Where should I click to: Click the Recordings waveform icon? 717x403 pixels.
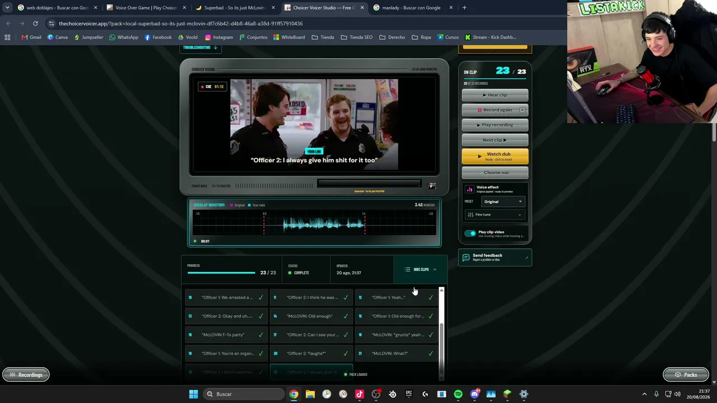pyautogui.click(x=12, y=375)
